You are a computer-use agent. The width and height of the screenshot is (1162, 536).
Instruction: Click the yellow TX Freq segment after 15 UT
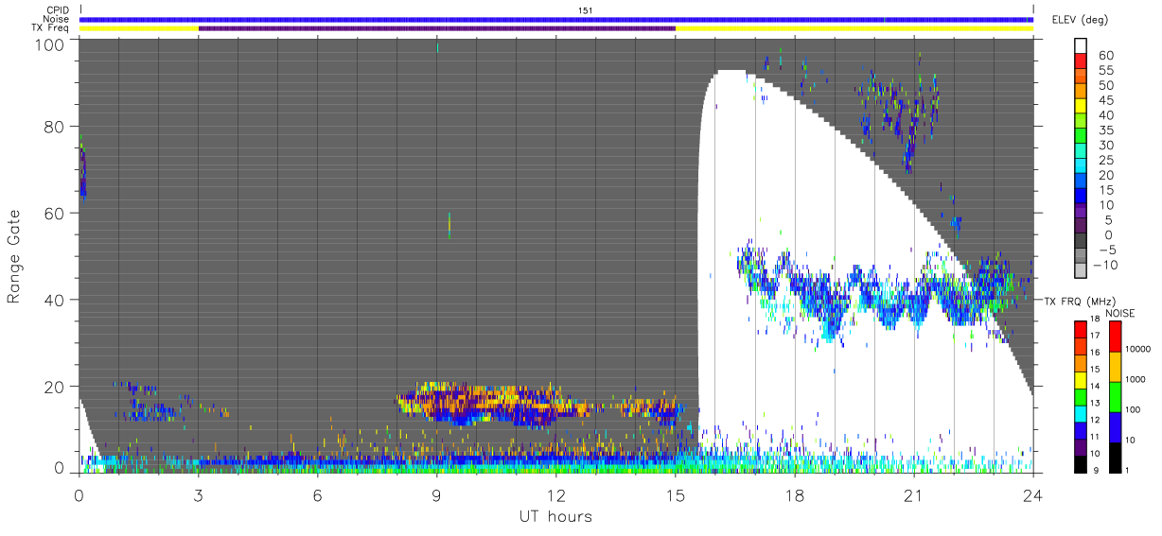point(854,28)
